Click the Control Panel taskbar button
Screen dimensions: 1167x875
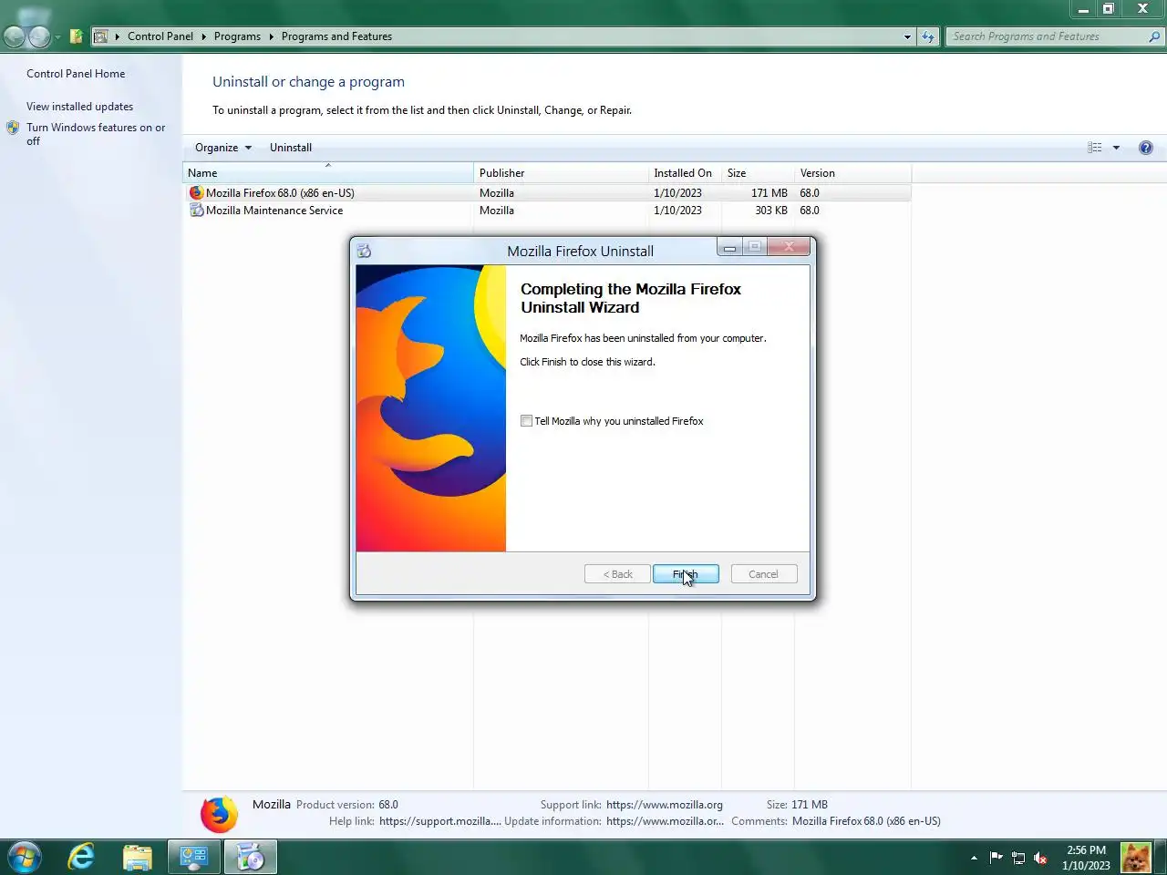click(x=194, y=858)
